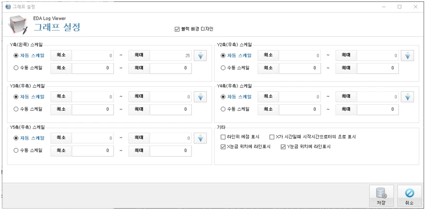Enable 라인위 에점 표시 checkbox

(x=240, y=137)
